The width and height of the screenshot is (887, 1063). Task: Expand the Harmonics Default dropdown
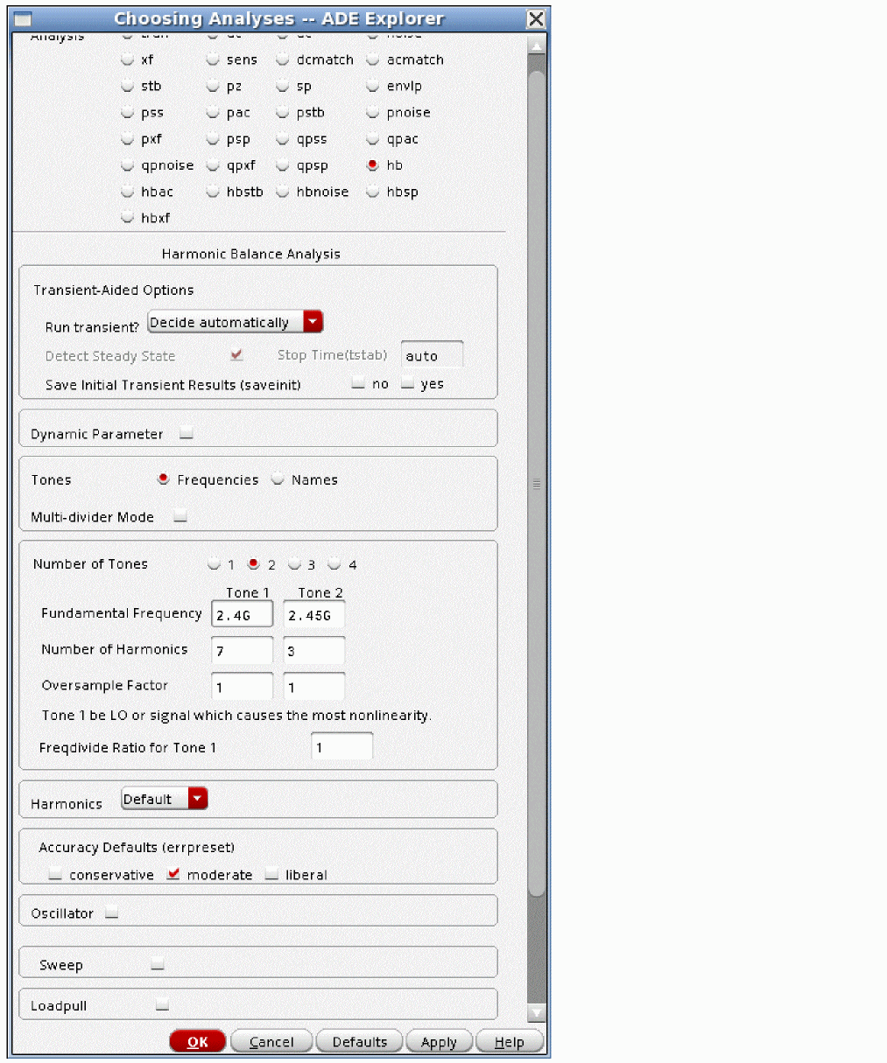point(164,799)
